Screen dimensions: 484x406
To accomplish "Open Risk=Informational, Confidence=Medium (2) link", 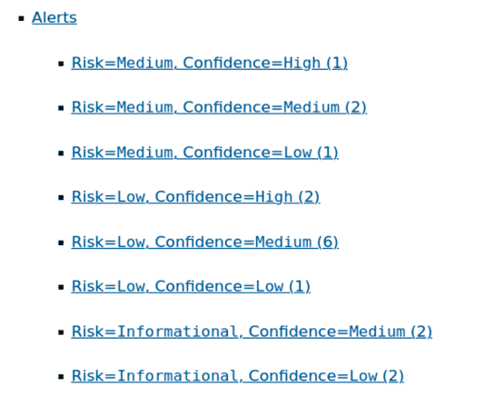I will pyautogui.click(x=252, y=332).
